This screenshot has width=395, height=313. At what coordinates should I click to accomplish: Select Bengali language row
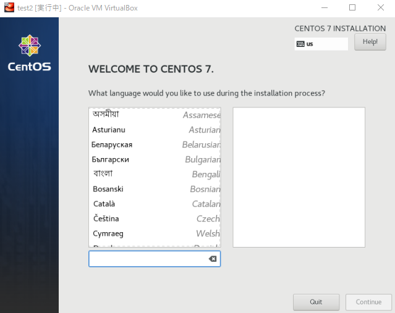pyautogui.click(x=155, y=174)
